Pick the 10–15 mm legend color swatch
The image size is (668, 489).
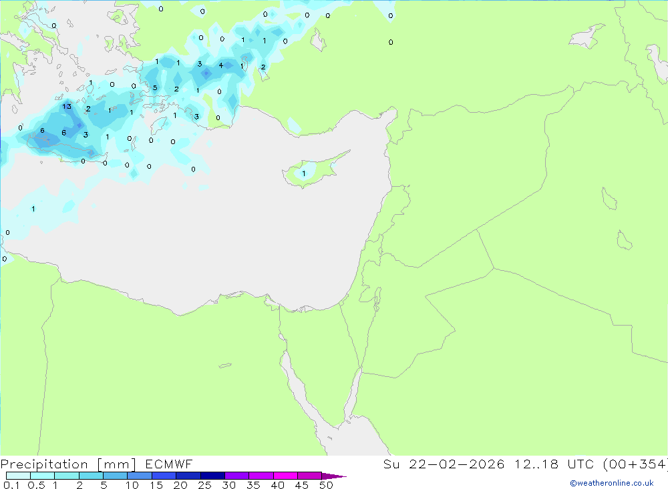tap(140, 476)
